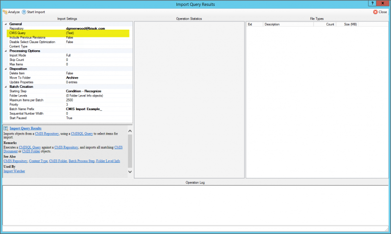Open the CMIS Folder link under See Also
The width and height of the screenshot is (391, 234).
pyautogui.click(x=58, y=161)
